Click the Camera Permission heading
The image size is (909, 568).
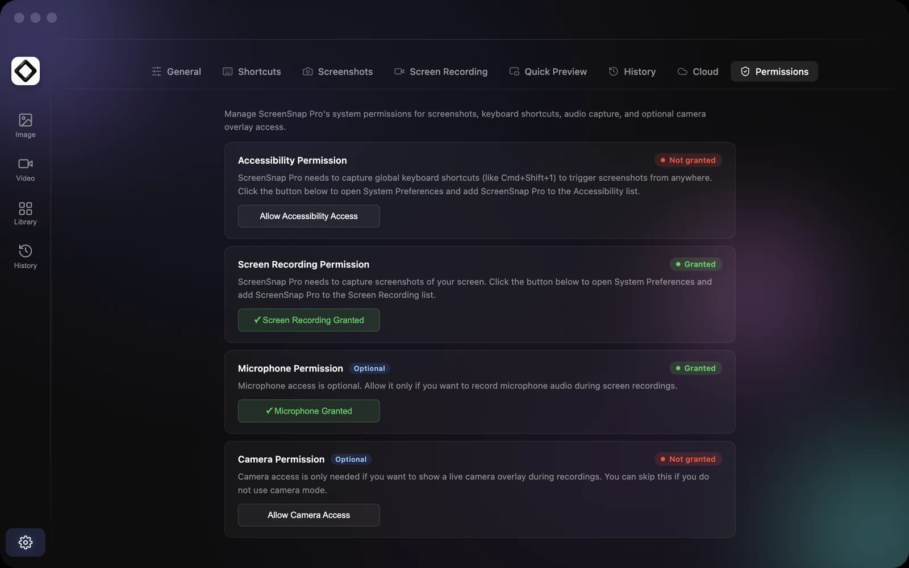pos(281,460)
